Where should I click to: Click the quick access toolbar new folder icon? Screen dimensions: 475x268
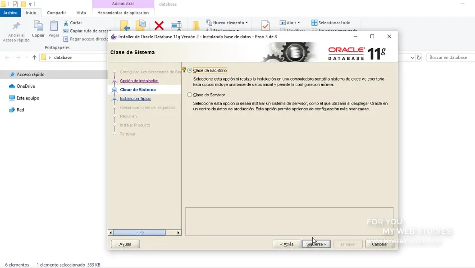pyautogui.click(x=23, y=4)
